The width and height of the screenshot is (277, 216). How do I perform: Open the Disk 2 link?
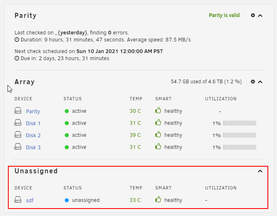coord(33,135)
